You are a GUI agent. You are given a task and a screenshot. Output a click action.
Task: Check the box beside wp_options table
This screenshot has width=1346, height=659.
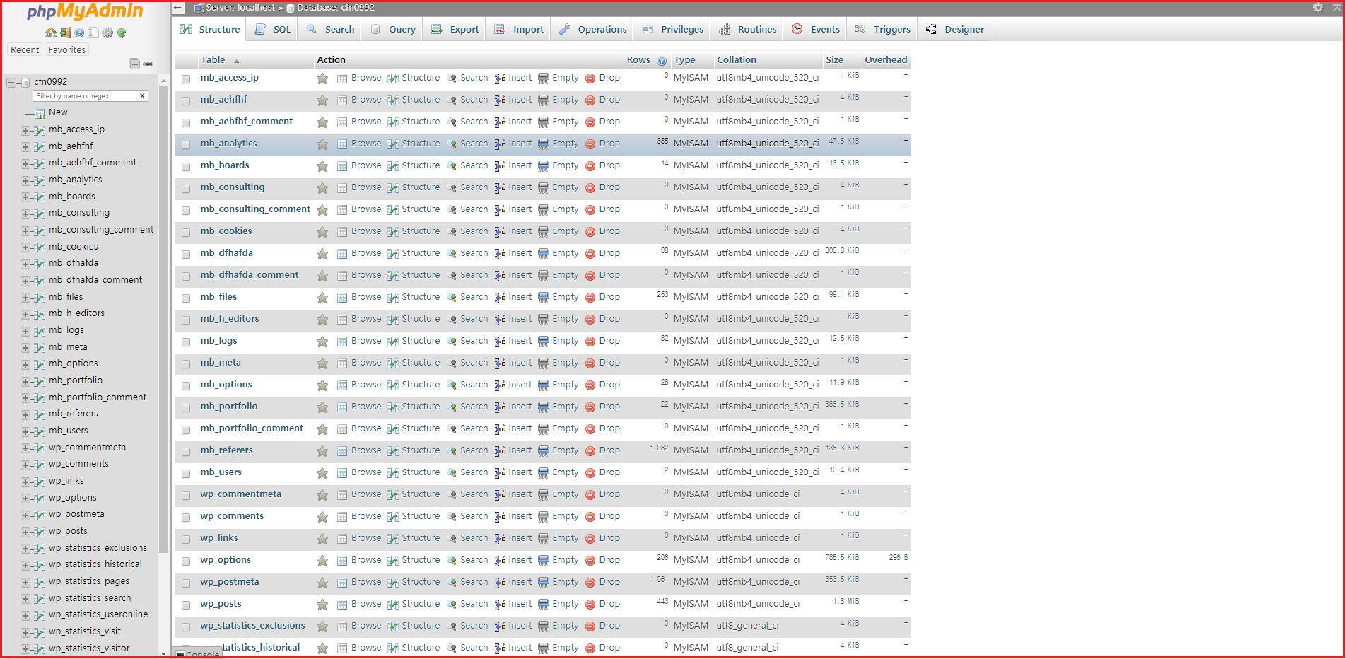pos(186,561)
